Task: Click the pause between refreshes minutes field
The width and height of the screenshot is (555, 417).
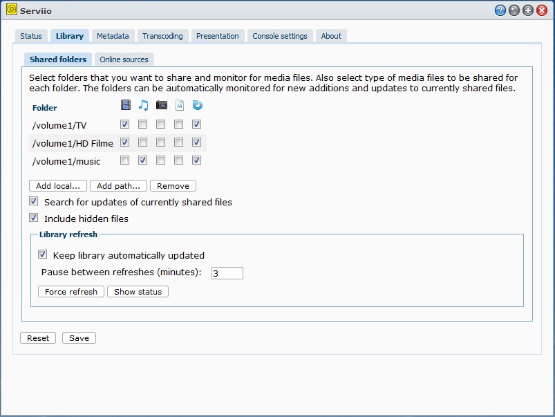Action: (227, 273)
